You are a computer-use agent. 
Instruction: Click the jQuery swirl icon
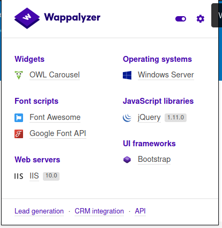(127, 118)
